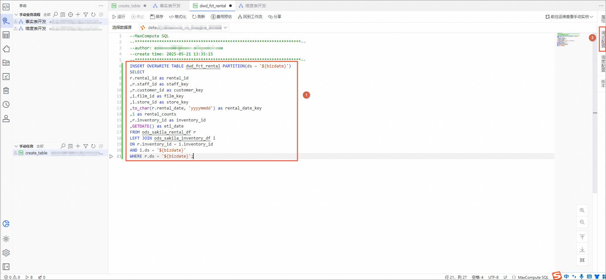Viewport: 606px width, 280px height.
Task: Open the table catalog icon in sidebar
Action: tap(6, 35)
